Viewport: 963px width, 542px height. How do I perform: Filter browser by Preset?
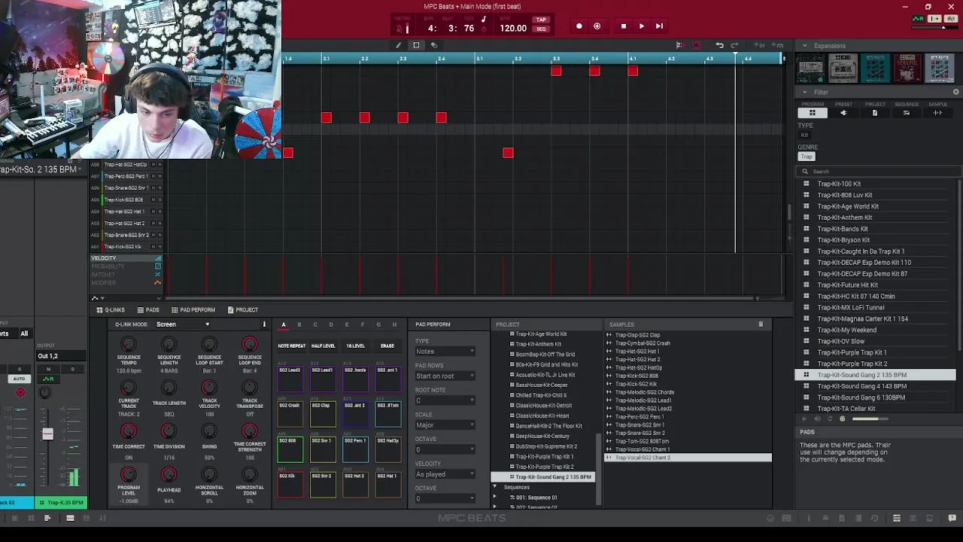(x=843, y=113)
